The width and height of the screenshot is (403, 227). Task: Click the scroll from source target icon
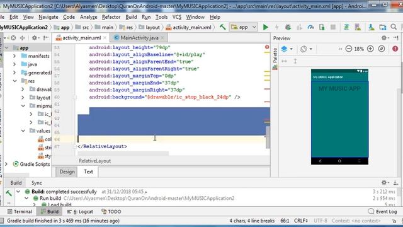(13, 38)
